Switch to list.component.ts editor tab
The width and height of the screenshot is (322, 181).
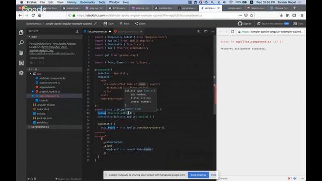[x=97, y=31]
